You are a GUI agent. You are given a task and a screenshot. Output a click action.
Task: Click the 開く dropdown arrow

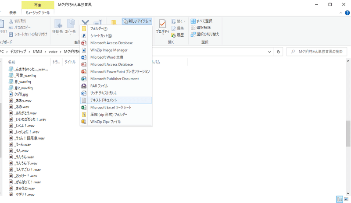click(185, 21)
